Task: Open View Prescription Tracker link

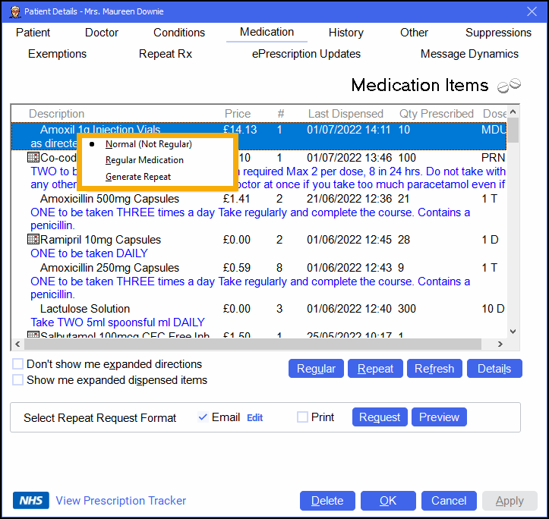Action: [121, 501]
